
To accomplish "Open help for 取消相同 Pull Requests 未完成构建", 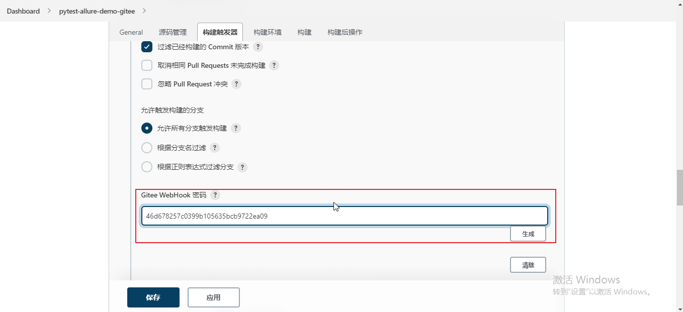I will pyautogui.click(x=274, y=65).
